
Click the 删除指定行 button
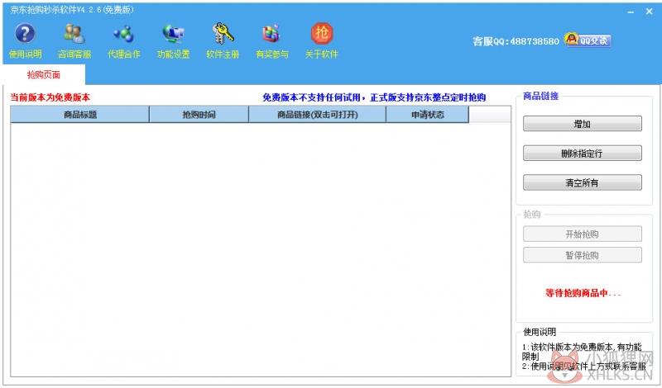point(583,154)
